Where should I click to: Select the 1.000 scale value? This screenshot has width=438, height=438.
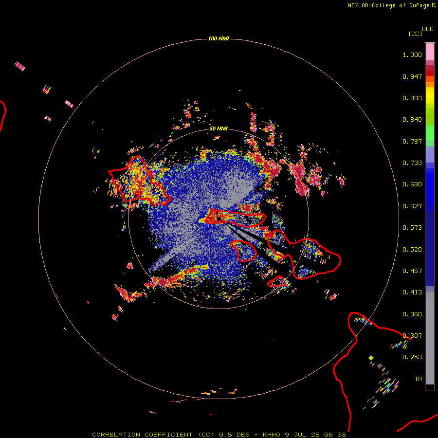click(x=412, y=55)
